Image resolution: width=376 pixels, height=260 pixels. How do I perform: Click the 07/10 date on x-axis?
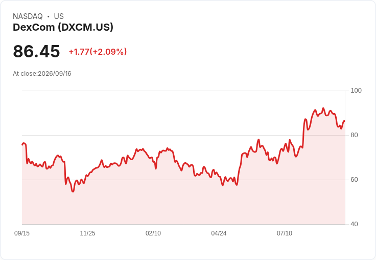click(285, 233)
